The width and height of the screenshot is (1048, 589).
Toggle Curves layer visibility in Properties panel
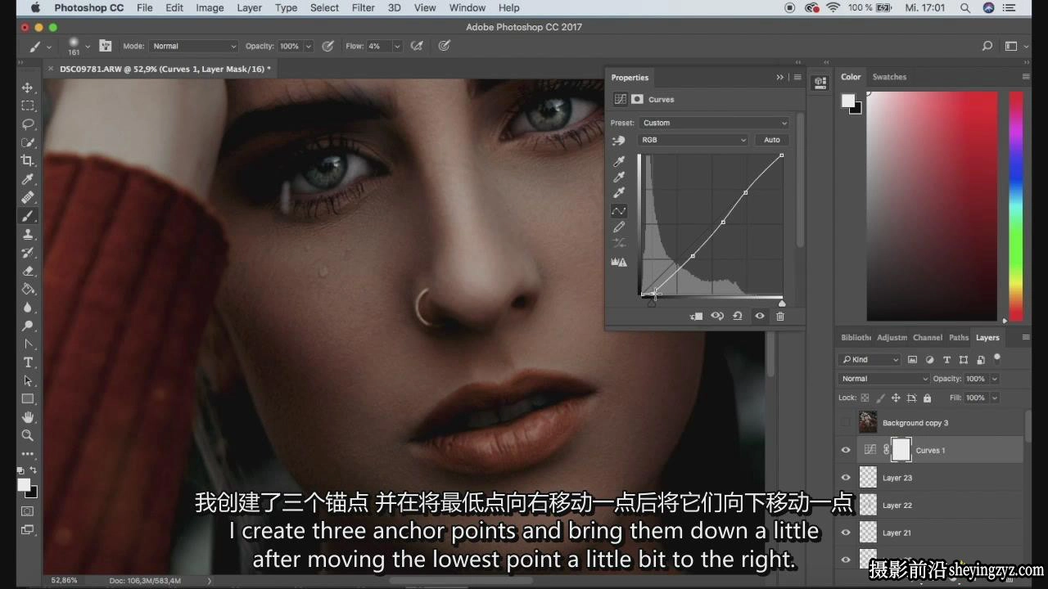760,316
